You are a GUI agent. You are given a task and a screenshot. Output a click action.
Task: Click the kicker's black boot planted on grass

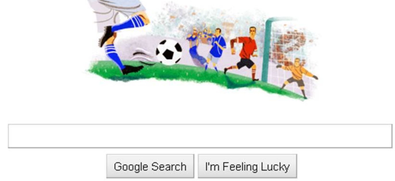[x=132, y=69]
